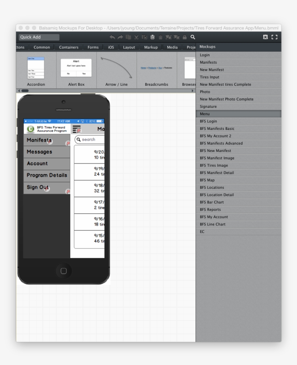Image resolution: width=297 pixels, height=365 pixels.
Task: Enter full screen with the expand icon
Action: click(274, 37)
